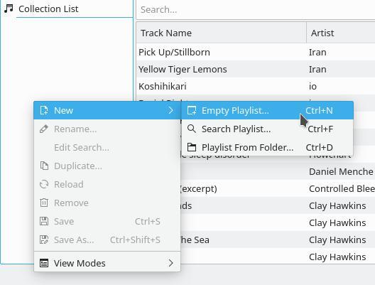Click the Save floppy disk icon
The image size is (375, 285).
coord(44,221)
